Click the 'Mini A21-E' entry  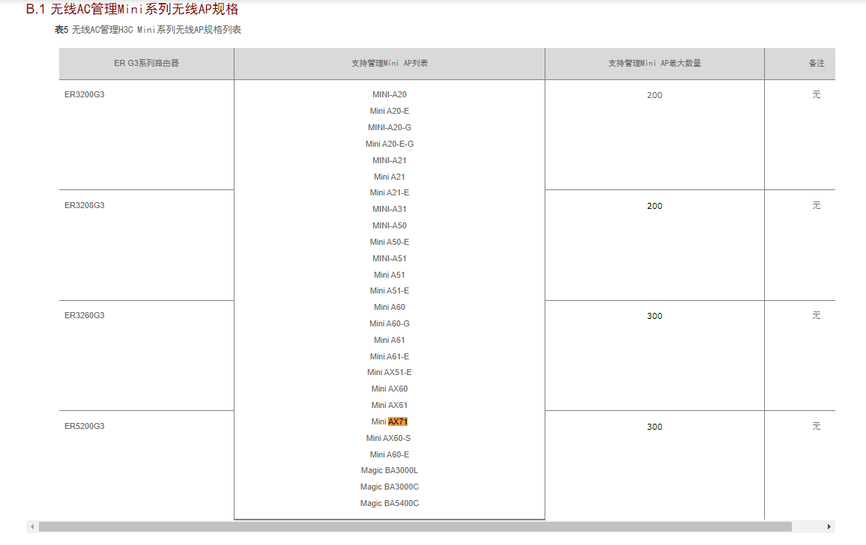tap(390, 192)
